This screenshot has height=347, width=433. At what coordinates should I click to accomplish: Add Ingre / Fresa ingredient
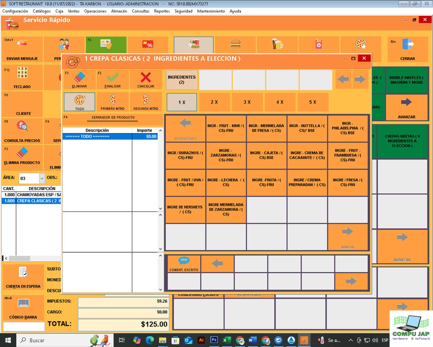pyautogui.click(x=347, y=183)
